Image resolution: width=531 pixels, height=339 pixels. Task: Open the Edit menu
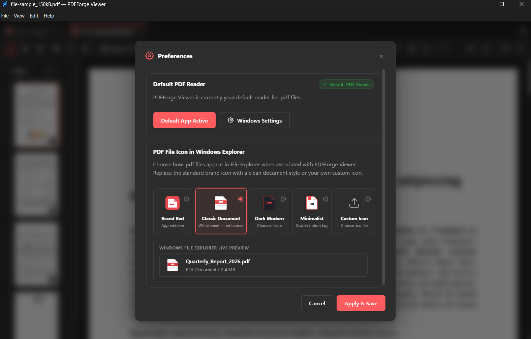click(34, 16)
